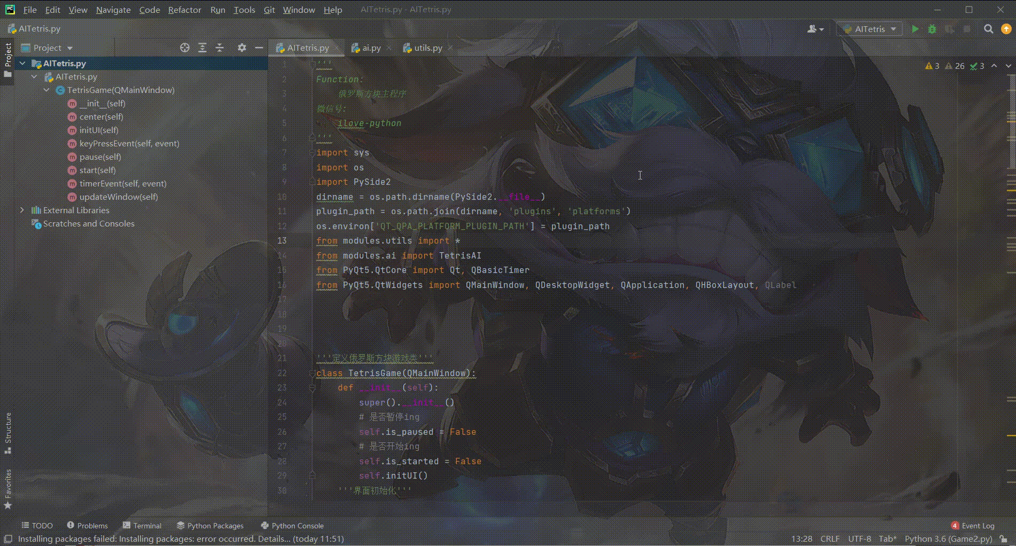Collapse the AITetris.py root node
Screen dimensions: 1016x546
tap(22, 64)
